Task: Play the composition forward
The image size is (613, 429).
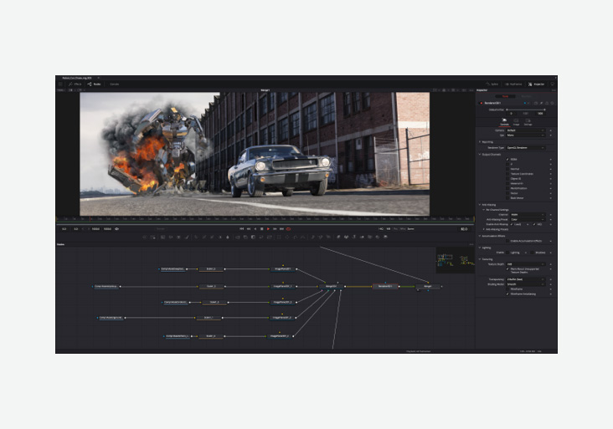Action: 268,229
